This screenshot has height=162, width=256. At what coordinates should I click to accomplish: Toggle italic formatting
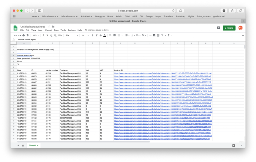point(96,35)
